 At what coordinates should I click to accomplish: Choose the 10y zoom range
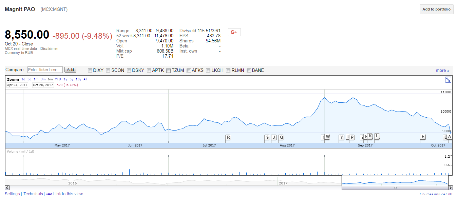pos(78,79)
